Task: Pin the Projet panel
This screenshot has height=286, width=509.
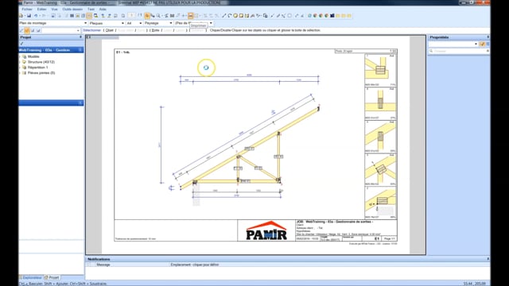Action: (x=80, y=37)
